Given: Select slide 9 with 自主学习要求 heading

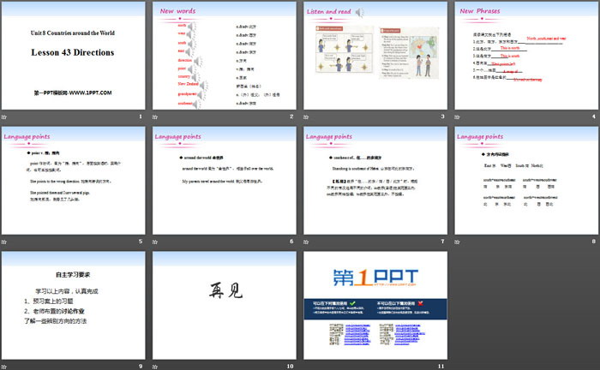Looking at the screenshot, I should pos(74,306).
